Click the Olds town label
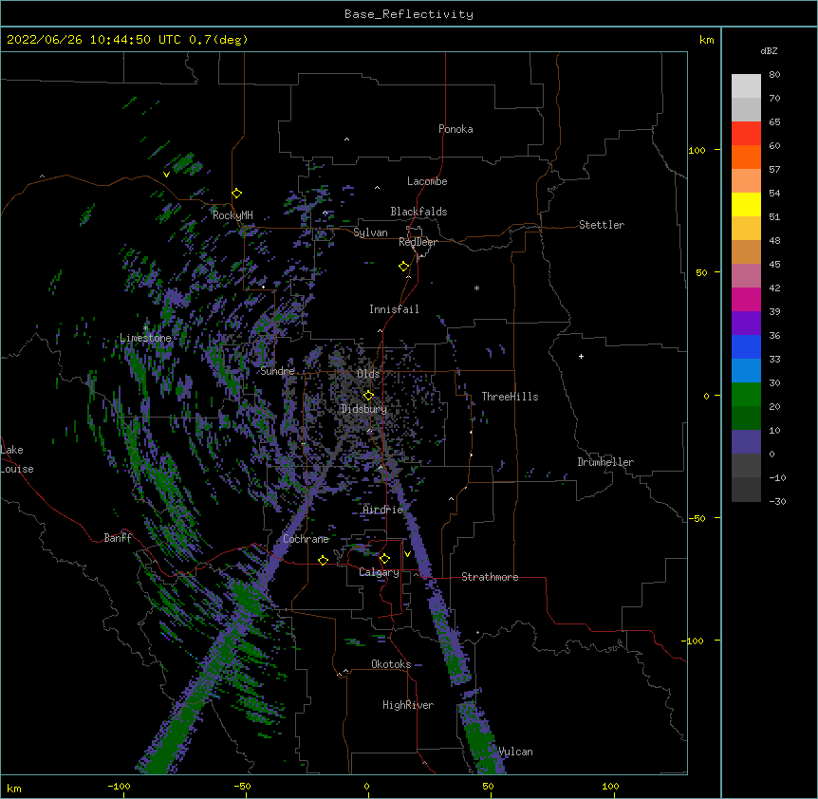 point(368,374)
